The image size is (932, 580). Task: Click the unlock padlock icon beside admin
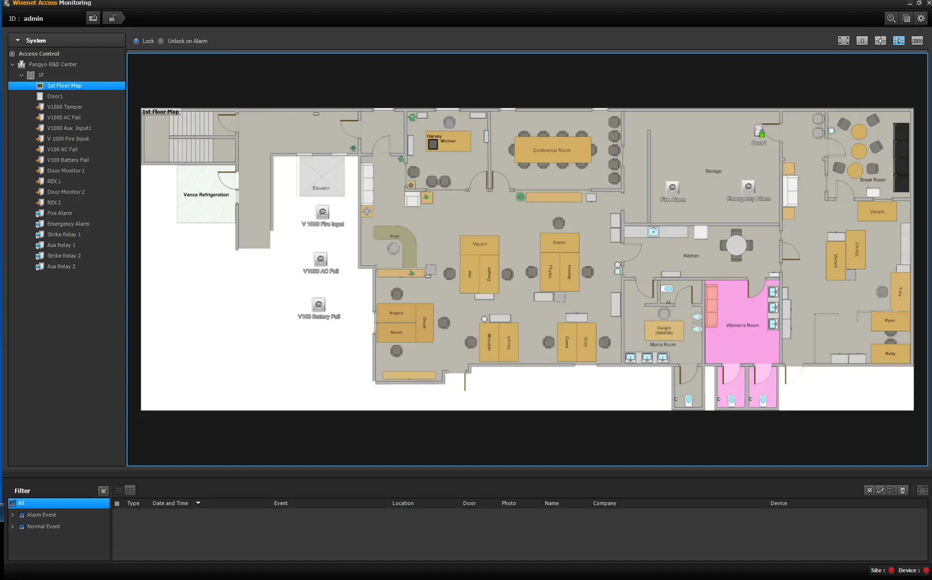point(113,18)
